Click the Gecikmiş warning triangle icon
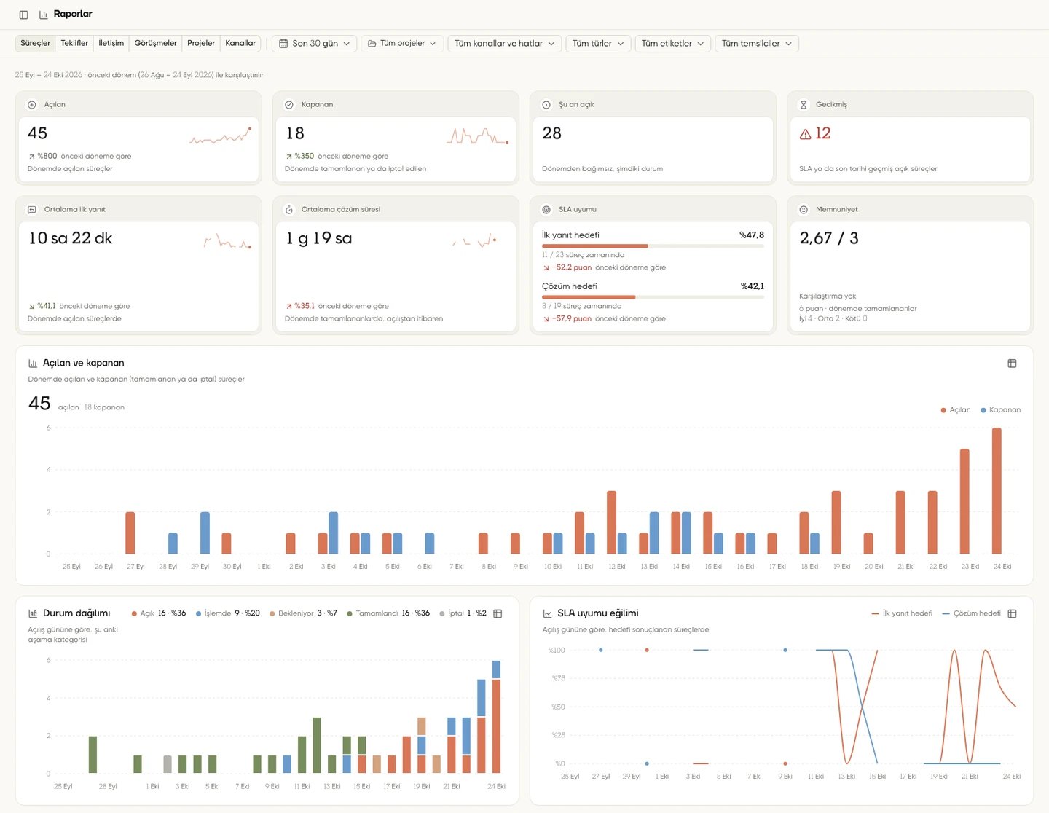Screen dimensions: 1049x813 click(x=805, y=134)
